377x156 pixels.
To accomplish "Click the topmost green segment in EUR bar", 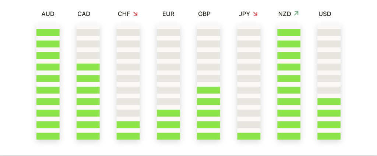I will [168, 113].
